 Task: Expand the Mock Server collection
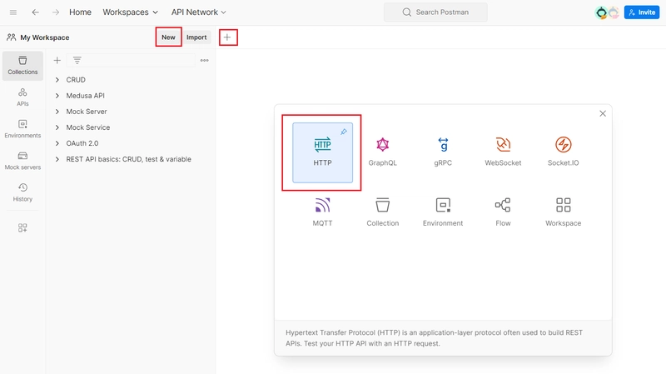click(57, 112)
